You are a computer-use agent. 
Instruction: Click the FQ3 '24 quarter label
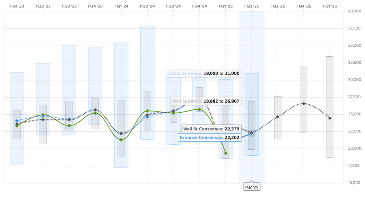coord(173,6)
